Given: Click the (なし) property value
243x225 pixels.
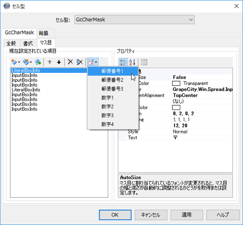Looking at the screenshot, I should [x=178, y=101].
